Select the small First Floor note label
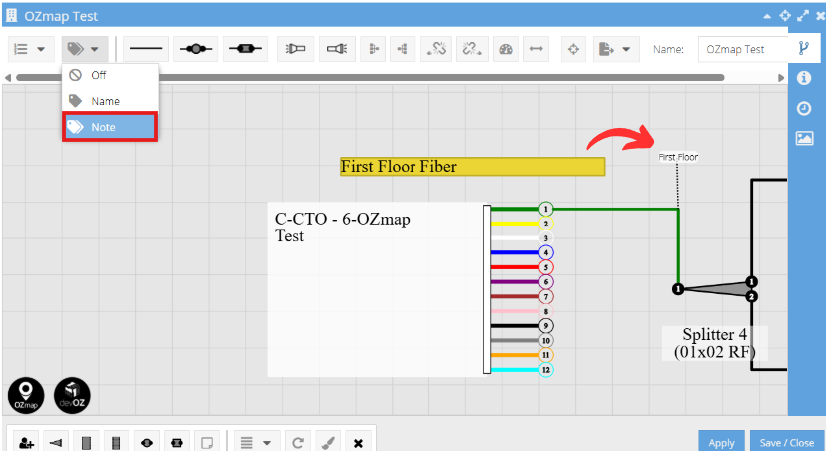 [678, 157]
